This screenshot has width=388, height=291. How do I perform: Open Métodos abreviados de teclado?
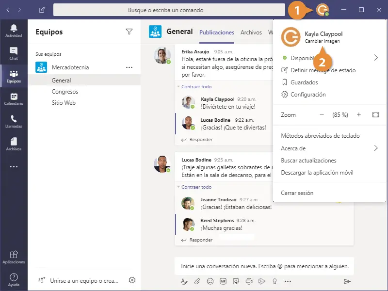coord(320,136)
